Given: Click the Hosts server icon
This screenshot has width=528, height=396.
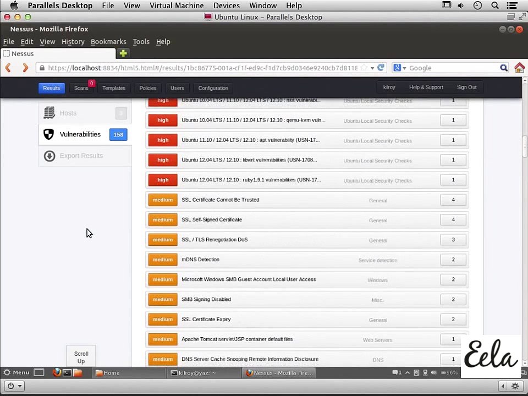Looking at the screenshot, I should pyautogui.click(x=49, y=113).
